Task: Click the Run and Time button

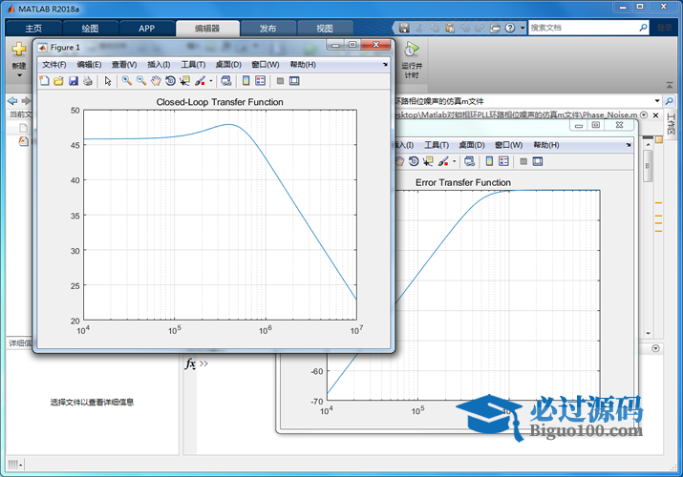Action: click(x=411, y=60)
